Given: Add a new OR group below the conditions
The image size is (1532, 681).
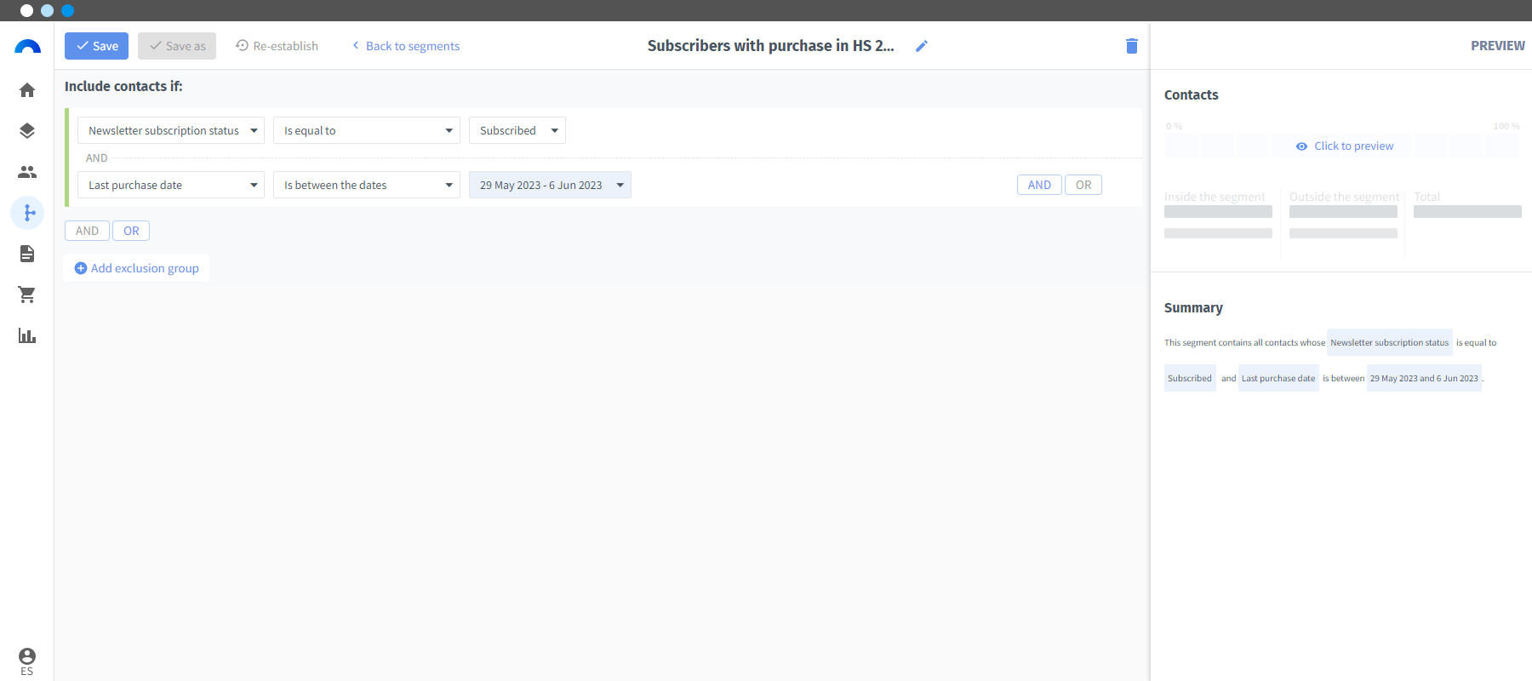Looking at the screenshot, I should coord(131,231).
